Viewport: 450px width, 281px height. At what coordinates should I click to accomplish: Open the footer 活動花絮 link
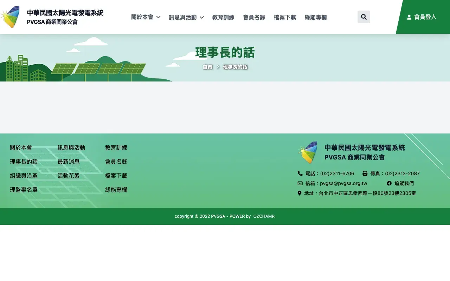click(x=69, y=176)
